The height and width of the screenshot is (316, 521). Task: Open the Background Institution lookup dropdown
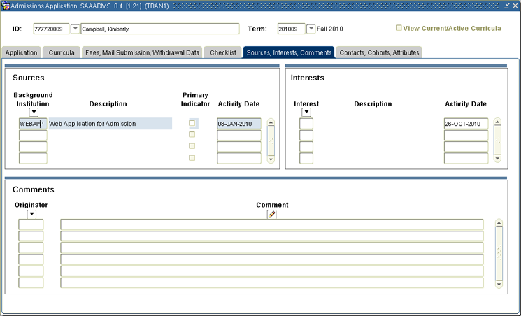tap(34, 113)
